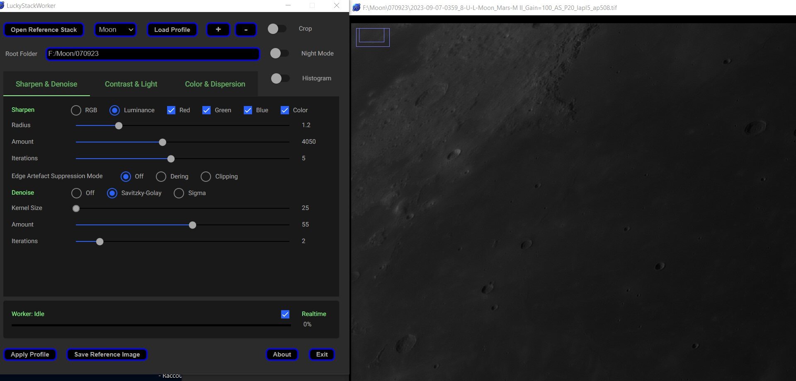Toggle the Crop switch
Screen dimensions: 796x381
tap(277, 29)
